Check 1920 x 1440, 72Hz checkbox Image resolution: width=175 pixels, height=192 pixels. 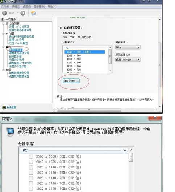pyautogui.click(x=31, y=178)
